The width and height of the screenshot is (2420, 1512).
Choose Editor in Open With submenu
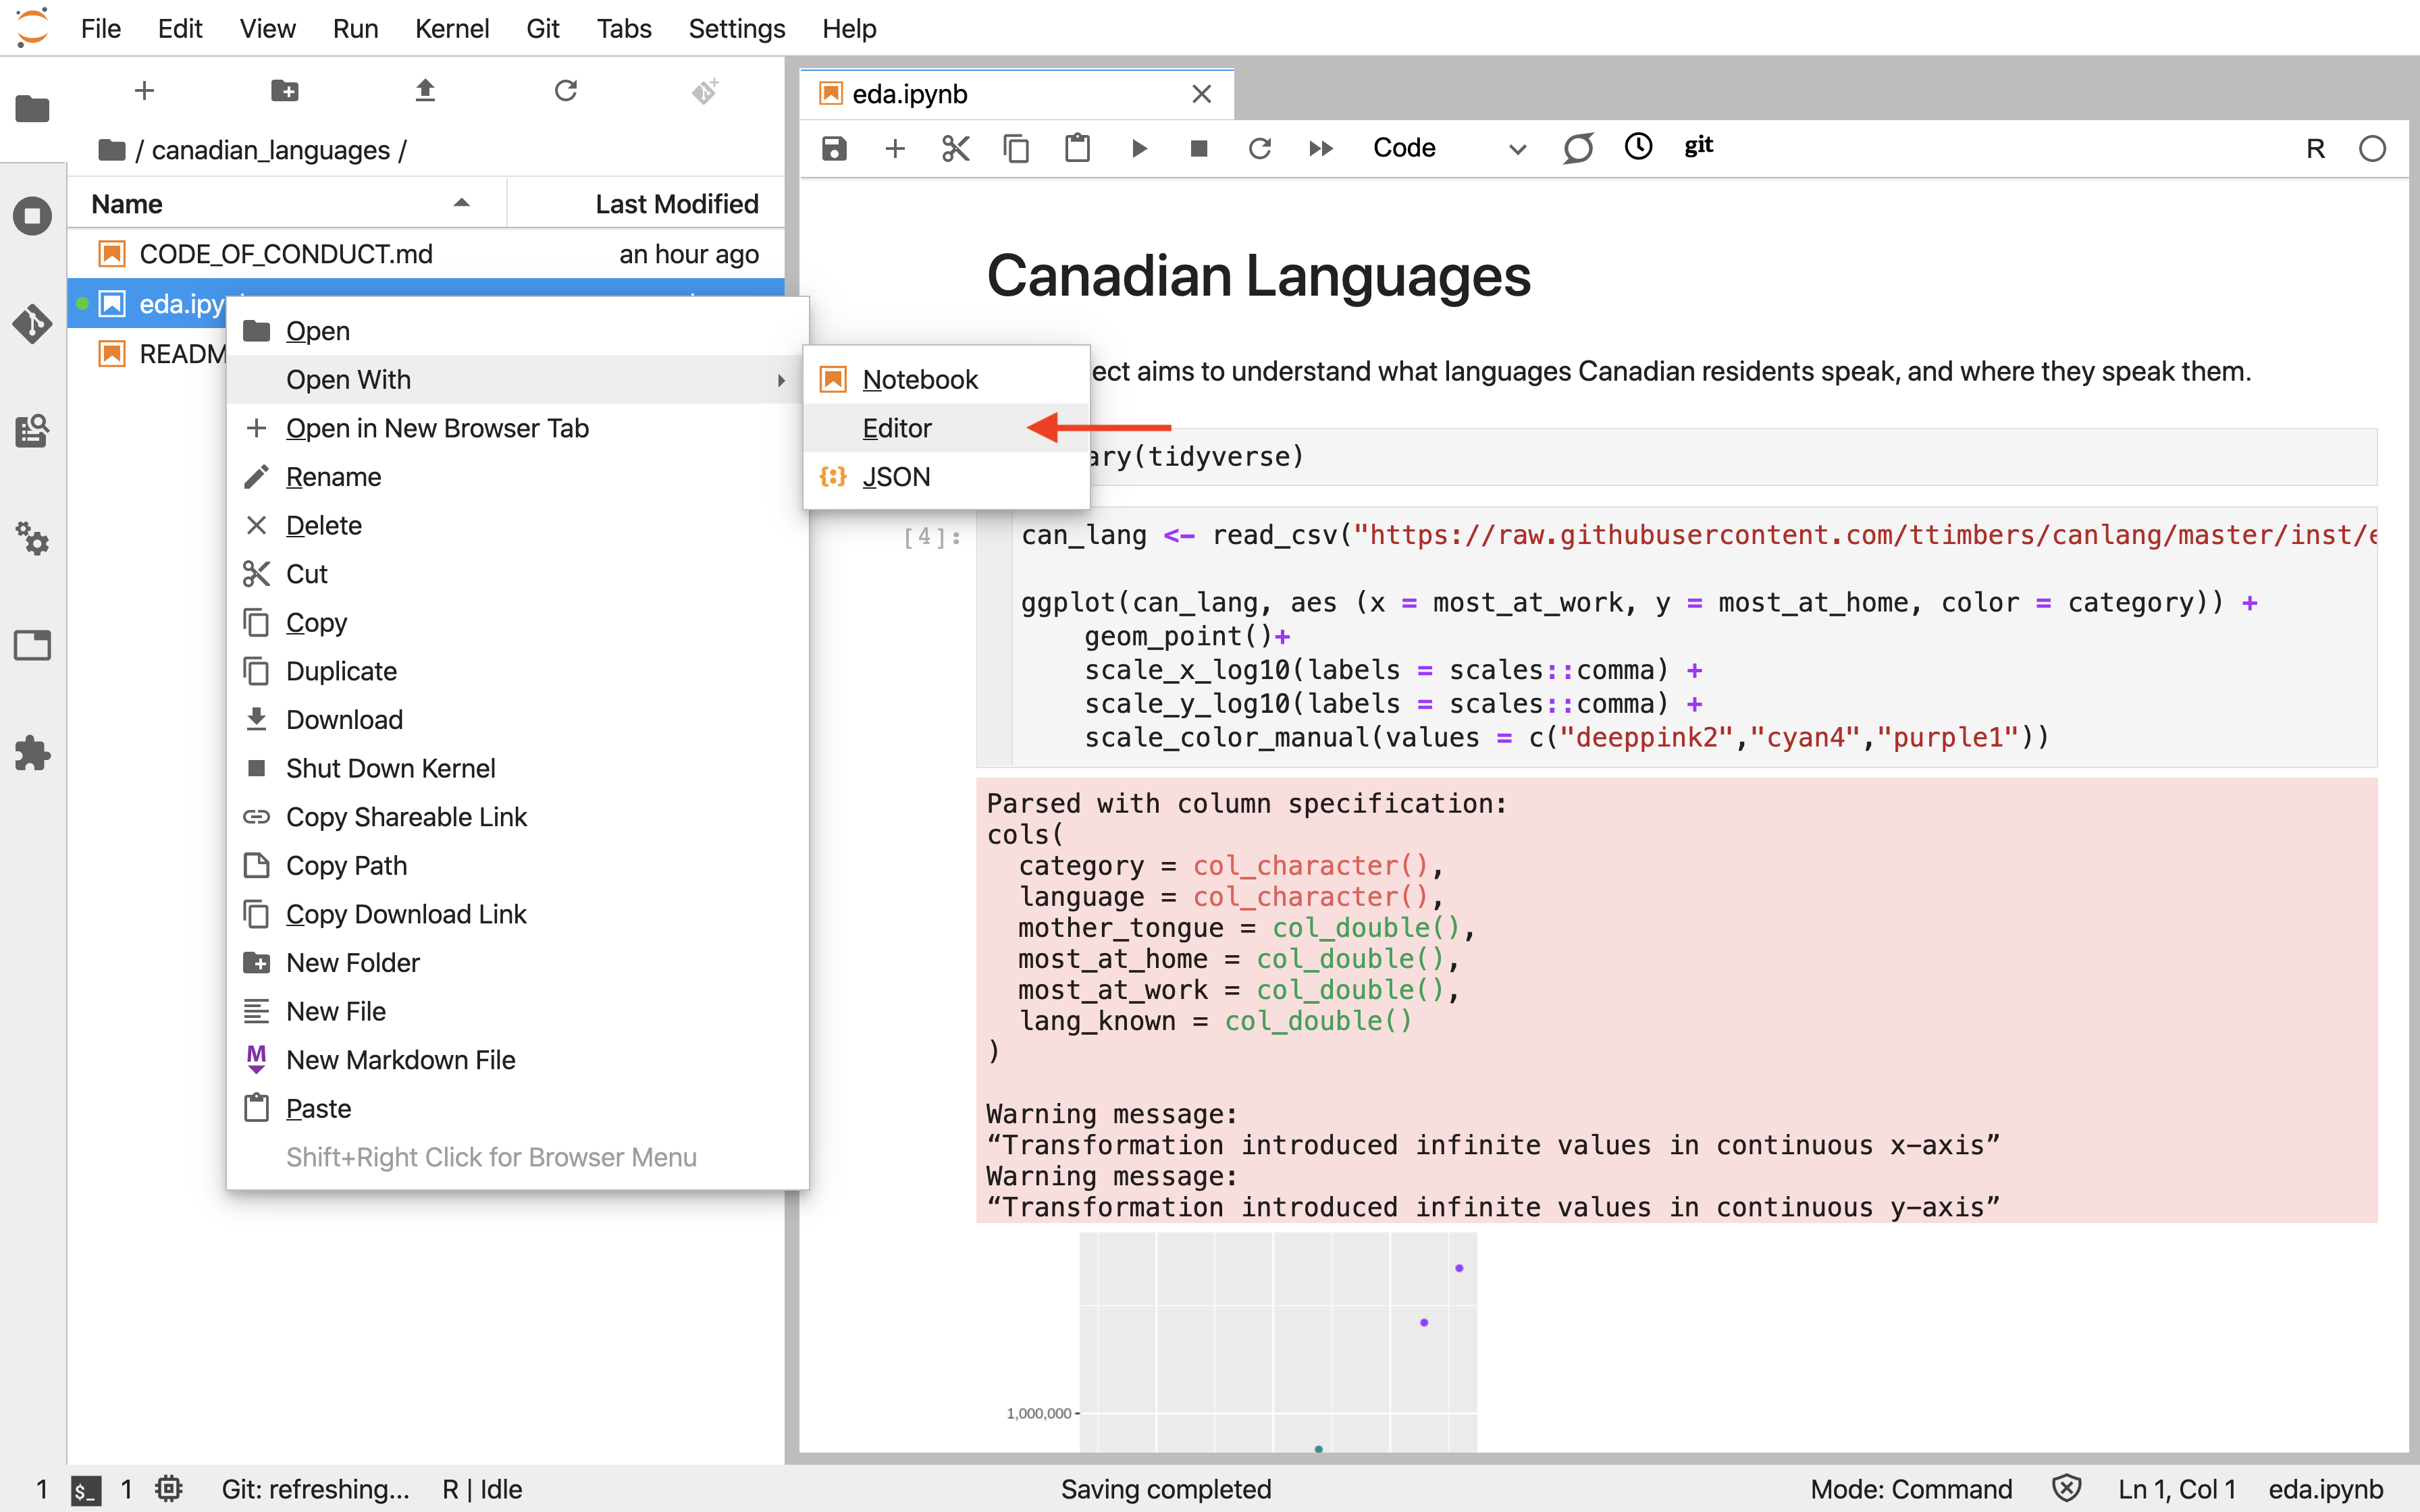coord(946,428)
